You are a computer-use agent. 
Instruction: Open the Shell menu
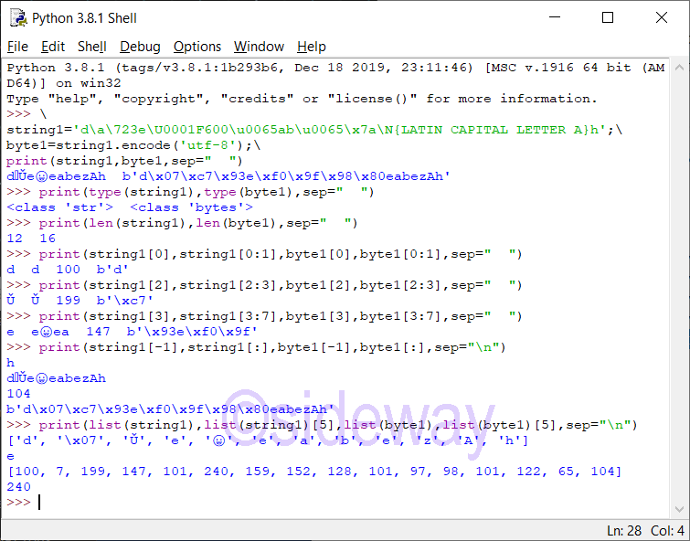92,47
